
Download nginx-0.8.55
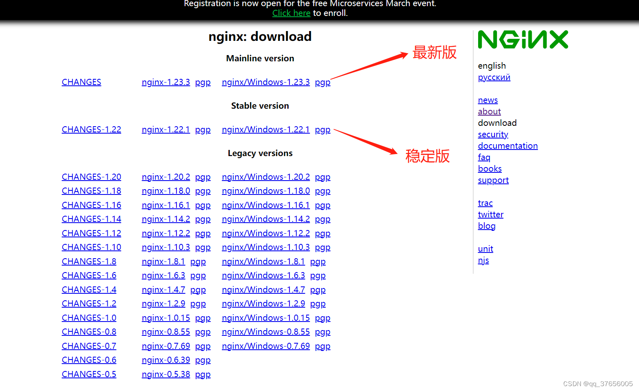click(x=166, y=332)
